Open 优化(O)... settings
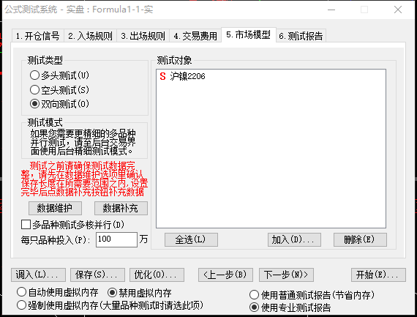This screenshot has height=317, width=417. tap(157, 275)
